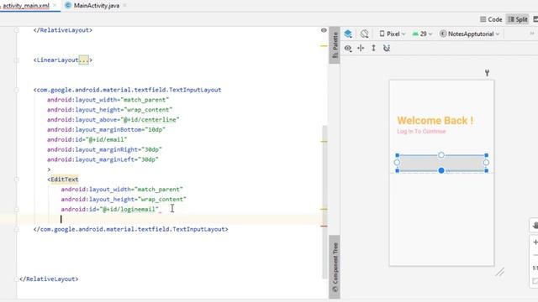Click top constraint circle of selected view
The width and height of the screenshot is (538, 302).
(x=441, y=155)
